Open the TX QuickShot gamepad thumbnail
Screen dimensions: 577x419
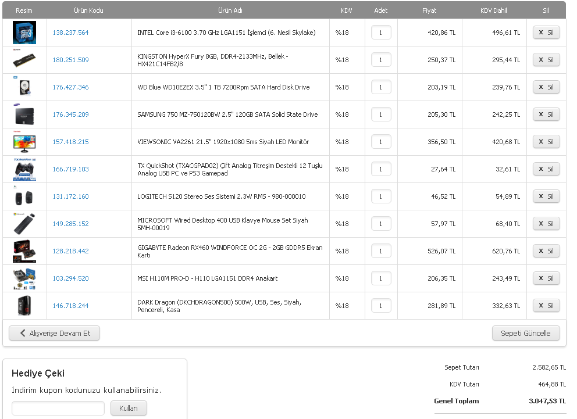coord(24,169)
